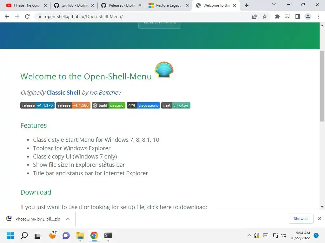This screenshot has width=325, height=243.
Task: Click the 'Download' heading
Action: (36, 192)
